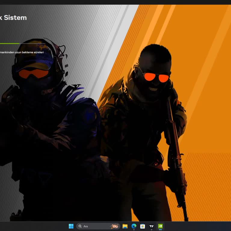Click the NVIDIA GeForce NOW taskbar icon
231x231 pixels.
(160, 226)
